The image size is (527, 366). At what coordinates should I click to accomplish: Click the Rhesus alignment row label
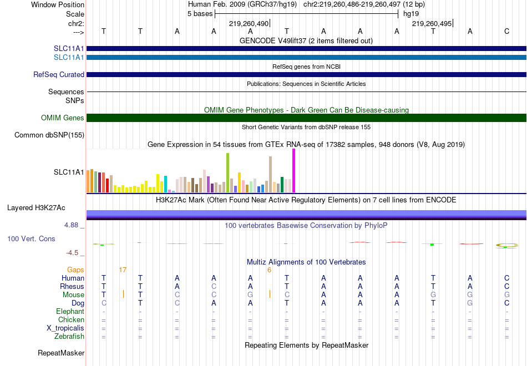coord(72,286)
